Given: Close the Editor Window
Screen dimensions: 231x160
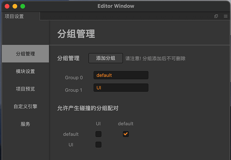Looking at the screenshot, I should tap(7, 6).
